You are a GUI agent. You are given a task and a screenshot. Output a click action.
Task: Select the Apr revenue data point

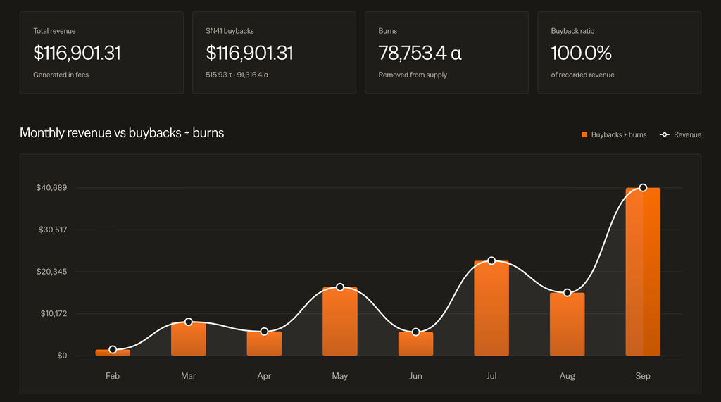coord(264,332)
